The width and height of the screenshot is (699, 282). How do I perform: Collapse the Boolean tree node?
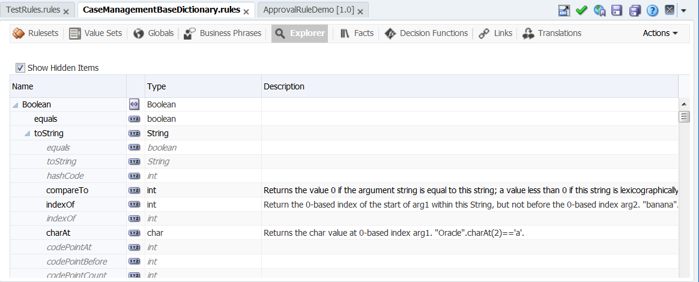(16, 105)
